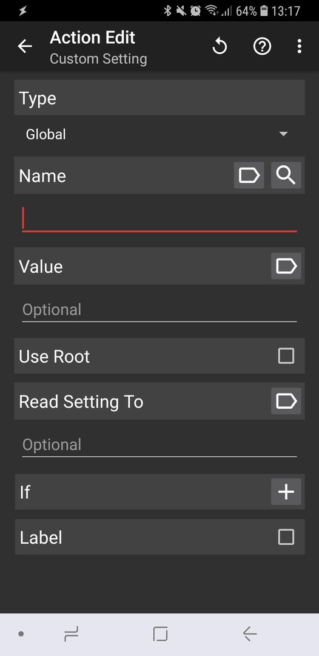Open the Global type dropdown

(159, 134)
